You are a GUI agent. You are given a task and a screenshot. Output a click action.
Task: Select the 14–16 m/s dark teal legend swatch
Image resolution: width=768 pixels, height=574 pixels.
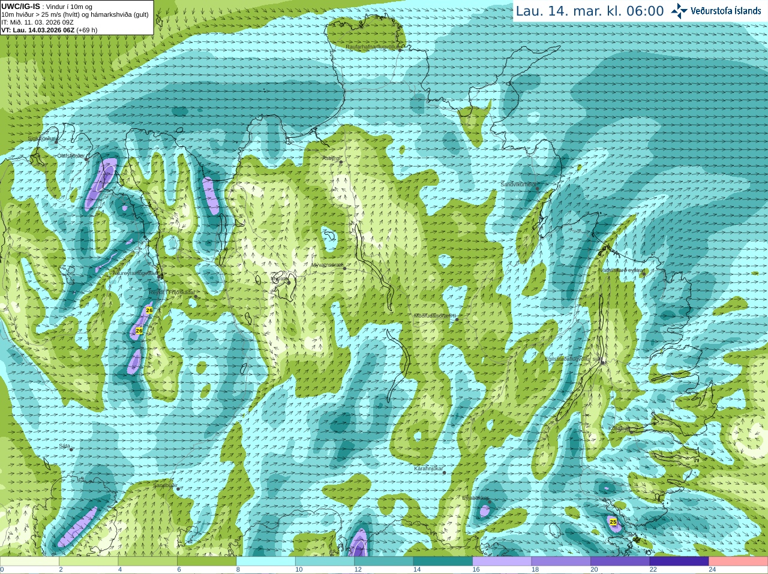[443, 561]
